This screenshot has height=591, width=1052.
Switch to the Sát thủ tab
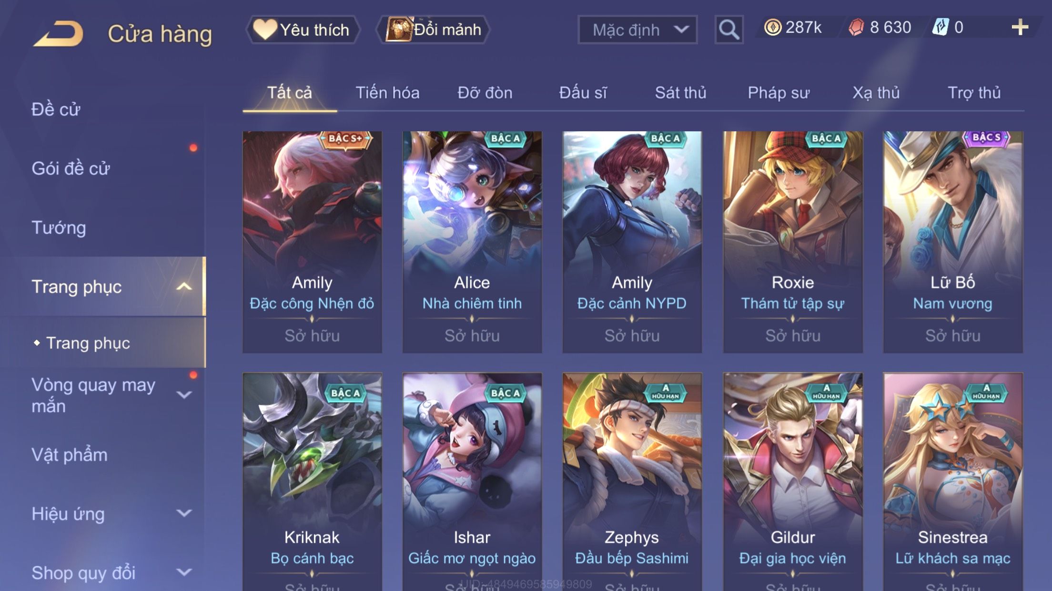(x=680, y=92)
